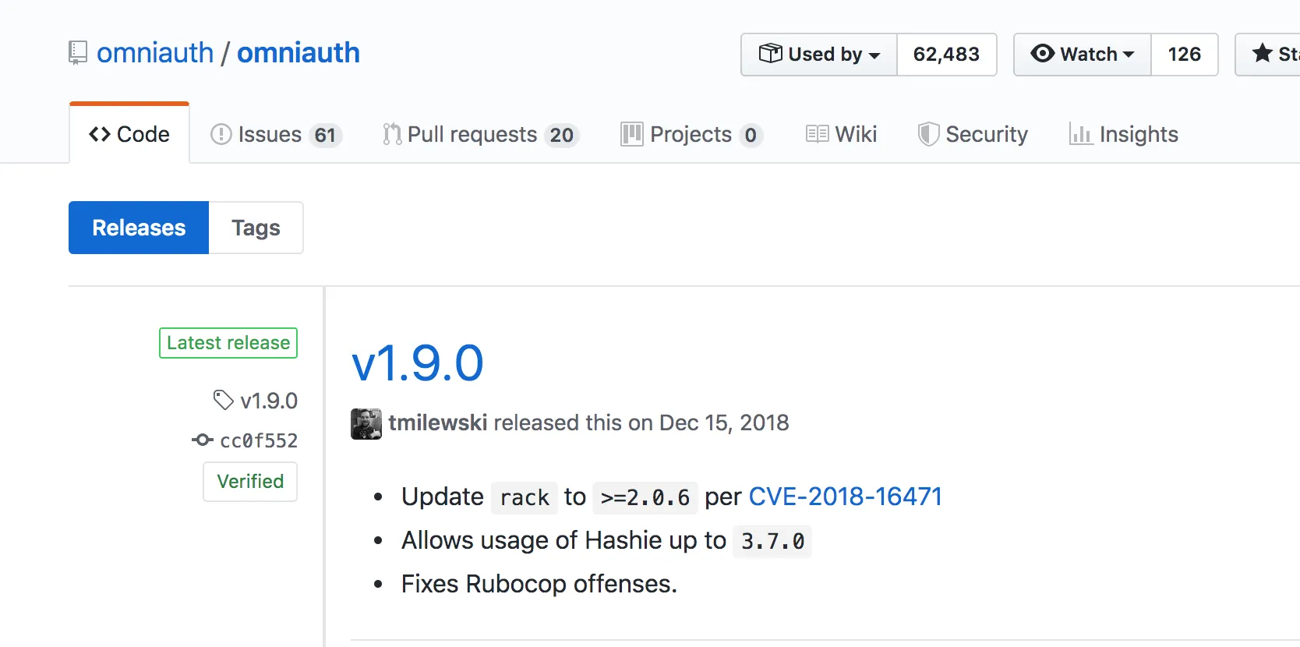1300x647 pixels.
Task: Click tmilewski's avatar image
Action: tap(366, 423)
